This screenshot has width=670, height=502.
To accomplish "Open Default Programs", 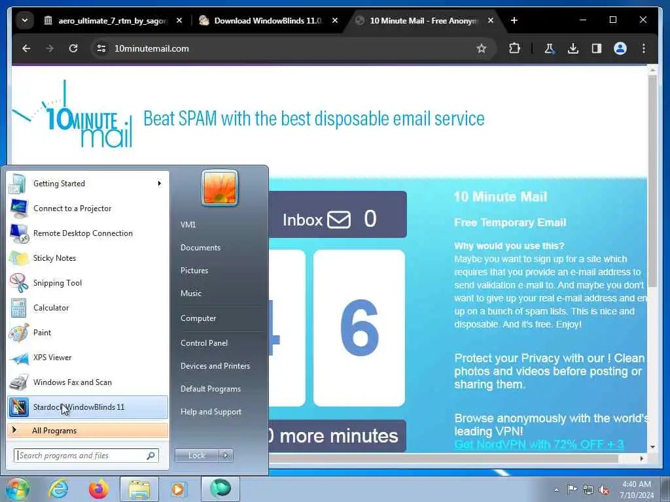I will tap(211, 389).
